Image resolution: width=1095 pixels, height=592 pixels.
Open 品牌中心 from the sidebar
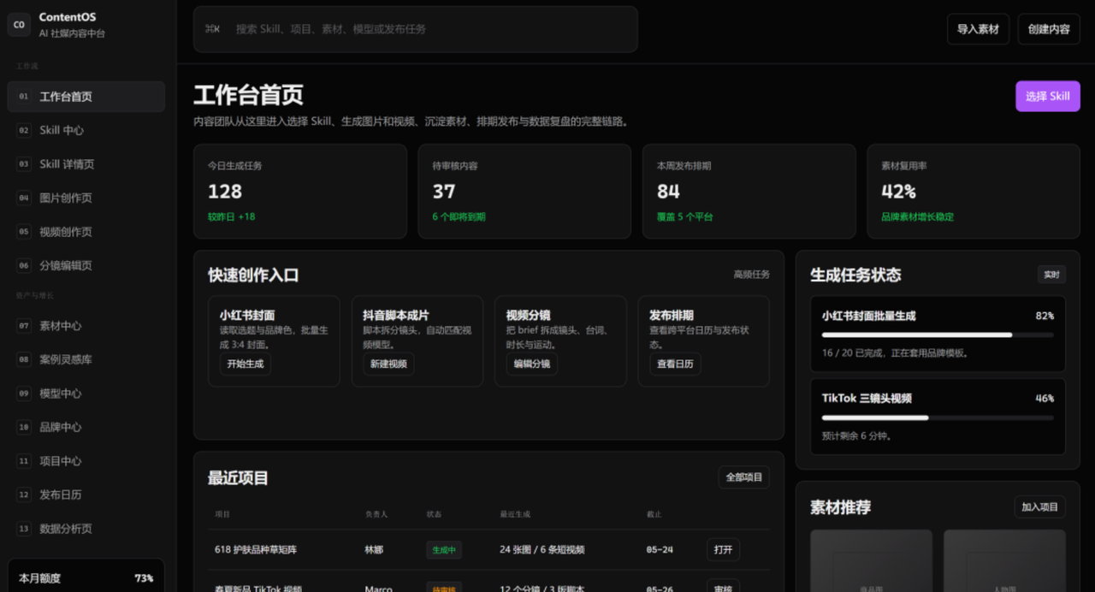coord(86,427)
